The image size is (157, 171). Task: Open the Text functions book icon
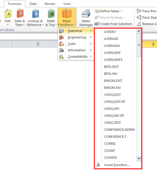tap(8, 13)
